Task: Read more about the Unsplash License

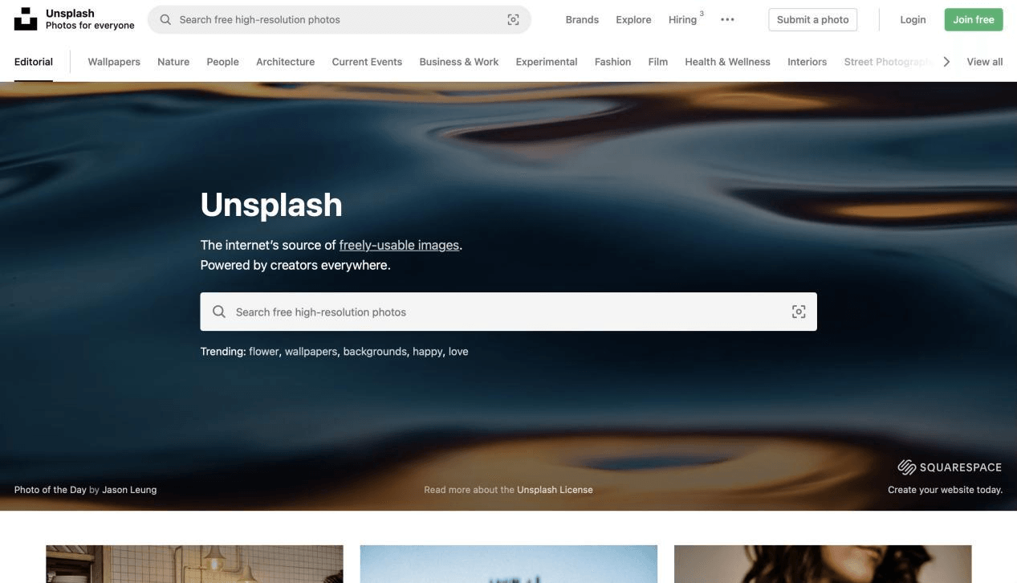Action: 555,489
